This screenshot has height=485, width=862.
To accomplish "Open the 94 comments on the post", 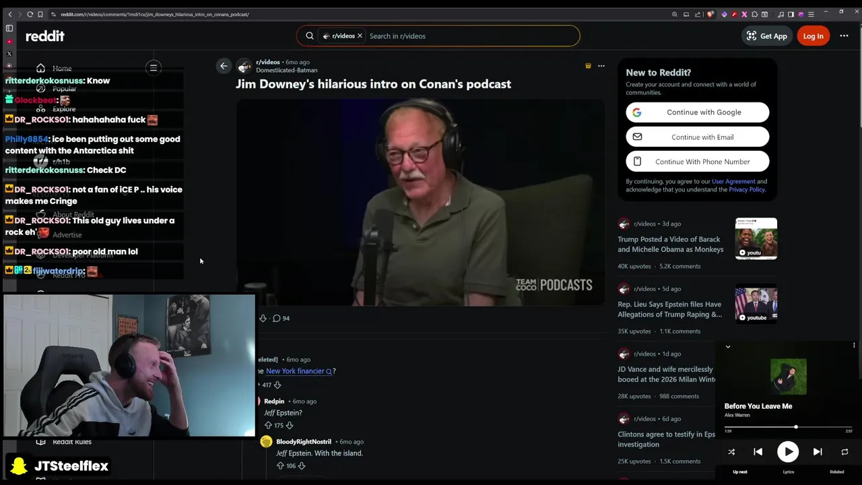I will [x=281, y=318].
